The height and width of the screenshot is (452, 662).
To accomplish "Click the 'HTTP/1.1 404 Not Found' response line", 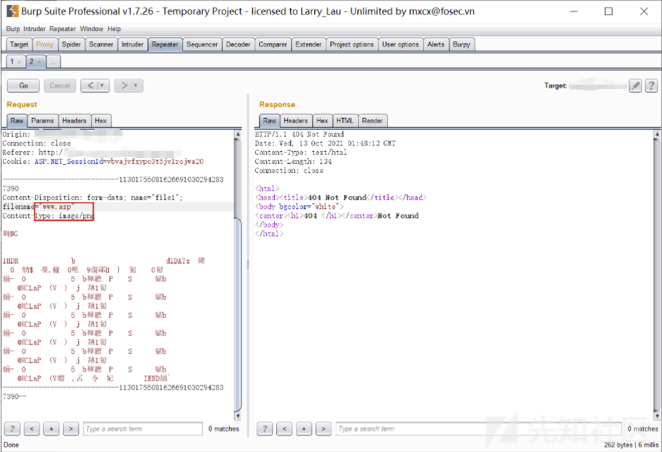I will coord(300,134).
